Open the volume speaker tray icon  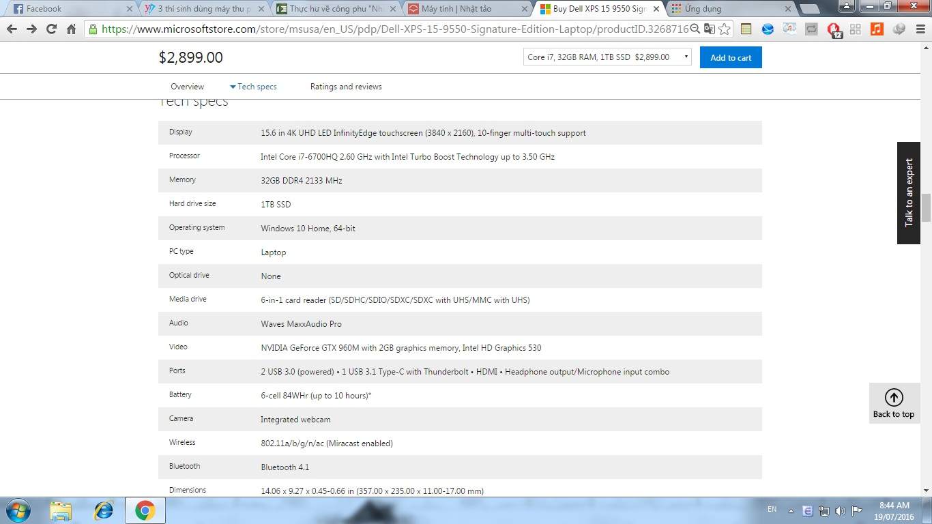(841, 511)
